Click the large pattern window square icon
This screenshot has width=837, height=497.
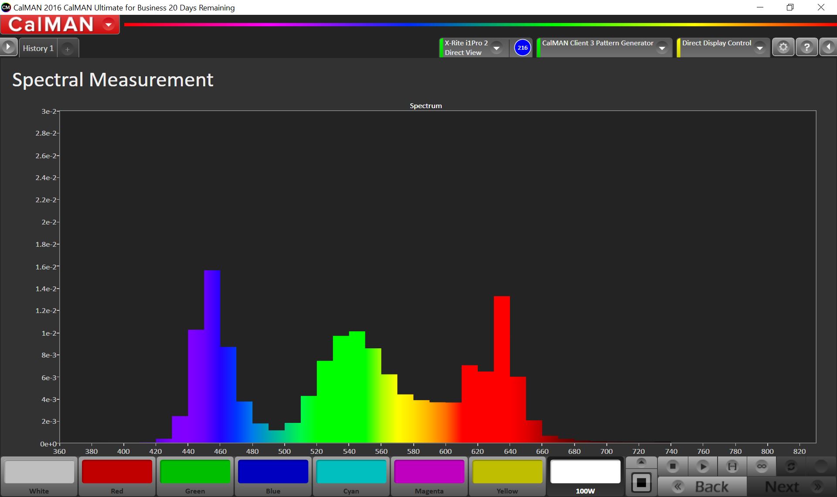641,483
